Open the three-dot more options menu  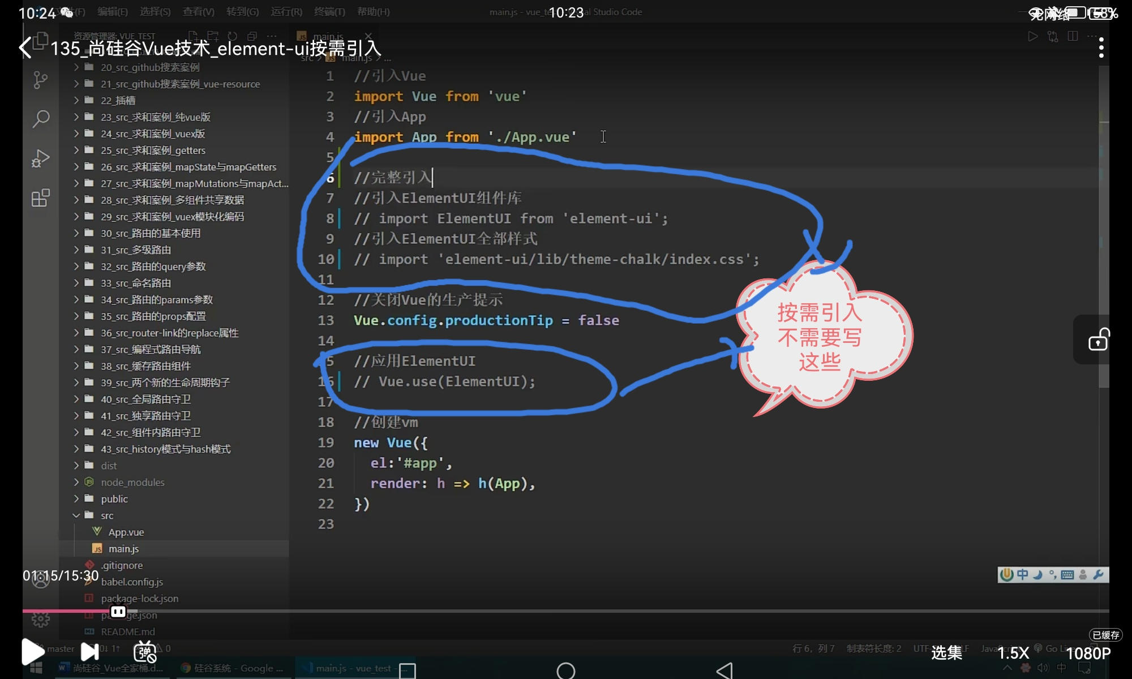click(1101, 48)
